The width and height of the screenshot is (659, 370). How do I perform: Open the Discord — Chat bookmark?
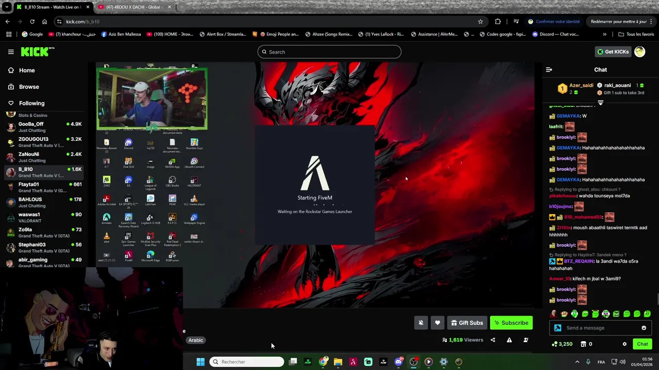point(556,34)
